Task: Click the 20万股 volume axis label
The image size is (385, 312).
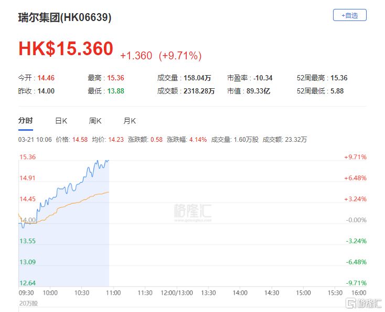Action: [28, 304]
